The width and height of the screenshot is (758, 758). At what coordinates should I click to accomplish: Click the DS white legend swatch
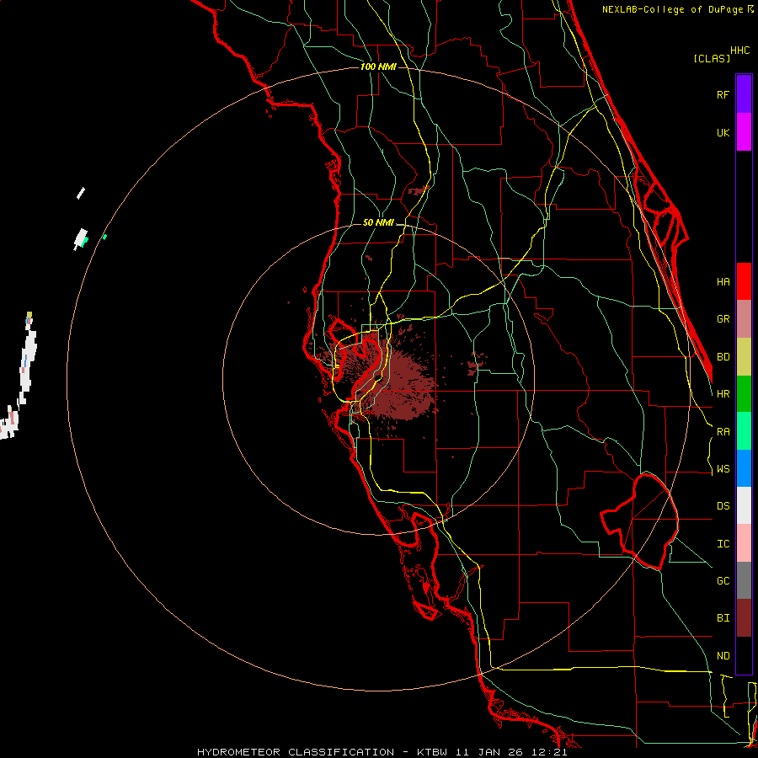(x=744, y=505)
